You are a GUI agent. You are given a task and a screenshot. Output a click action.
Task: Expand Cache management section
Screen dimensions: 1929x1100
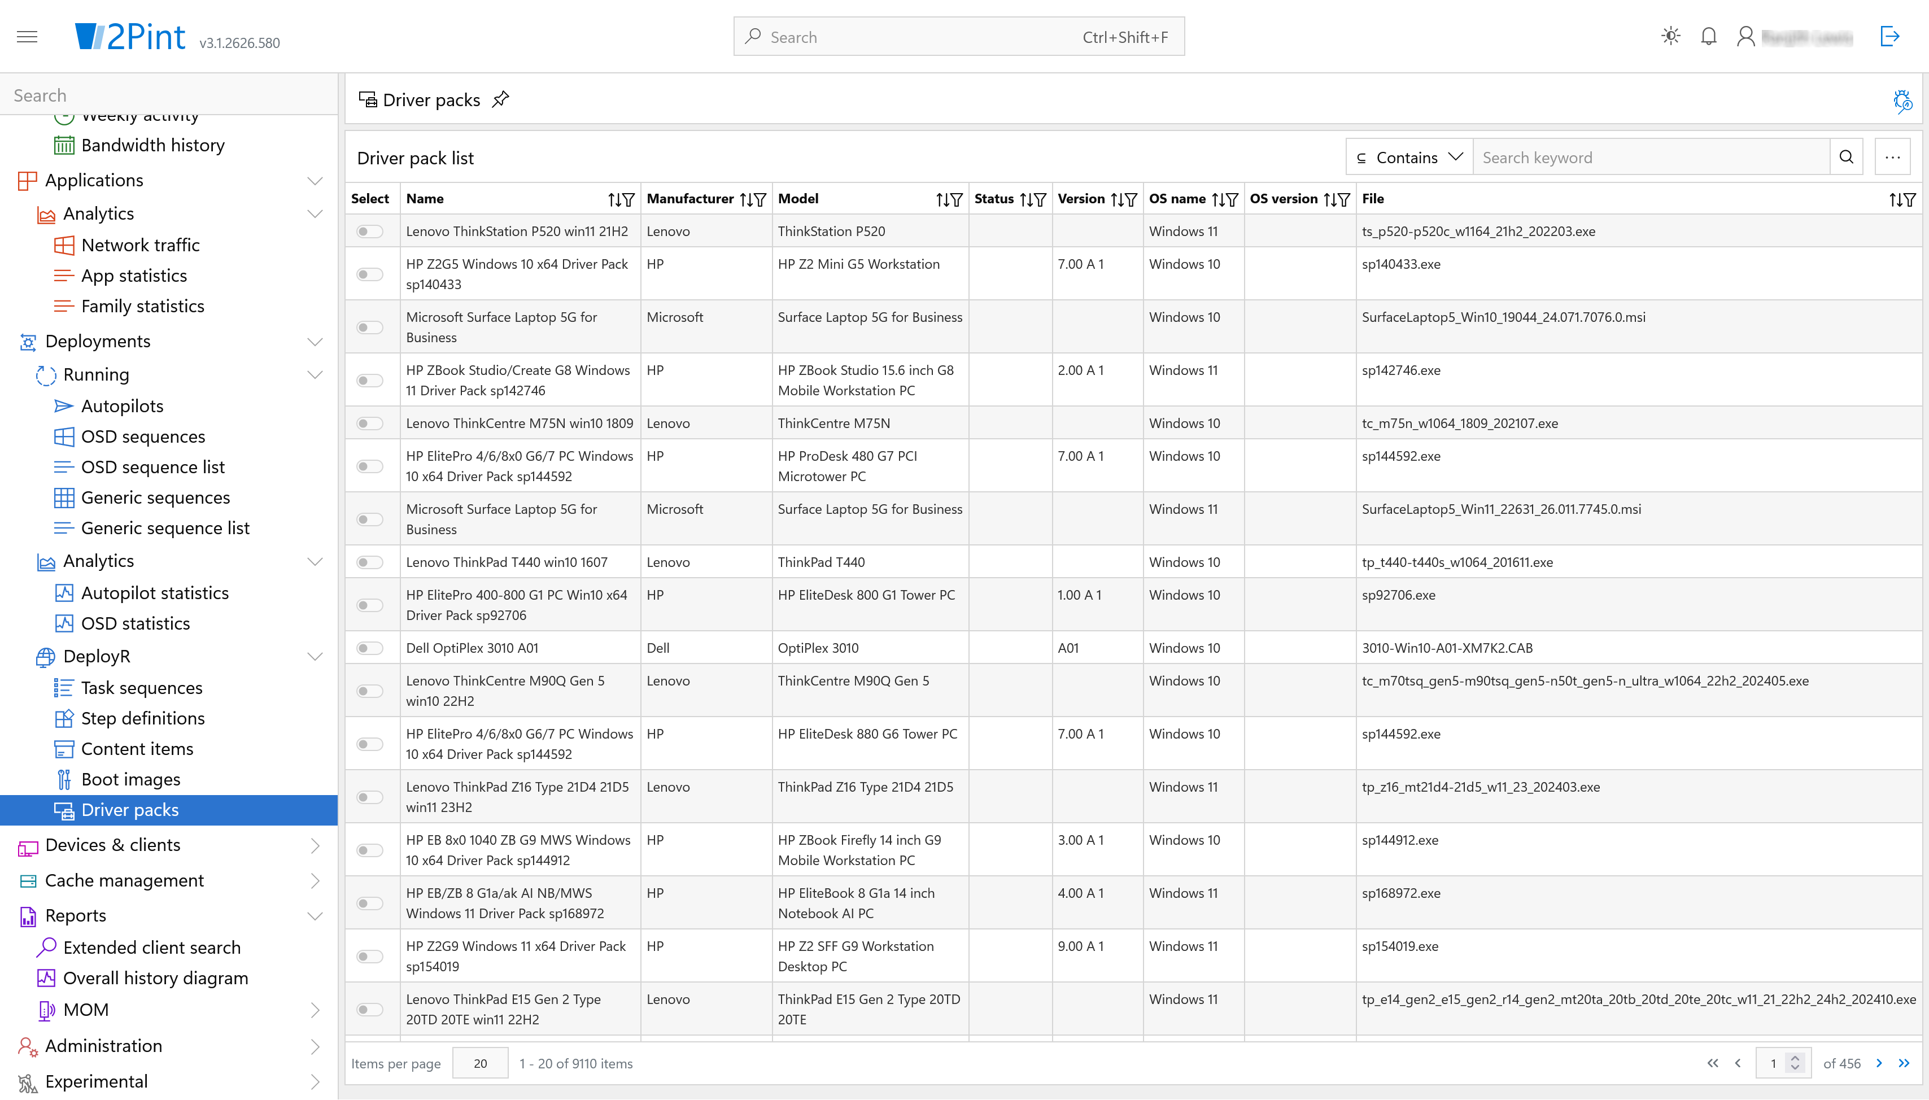[x=315, y=881]
